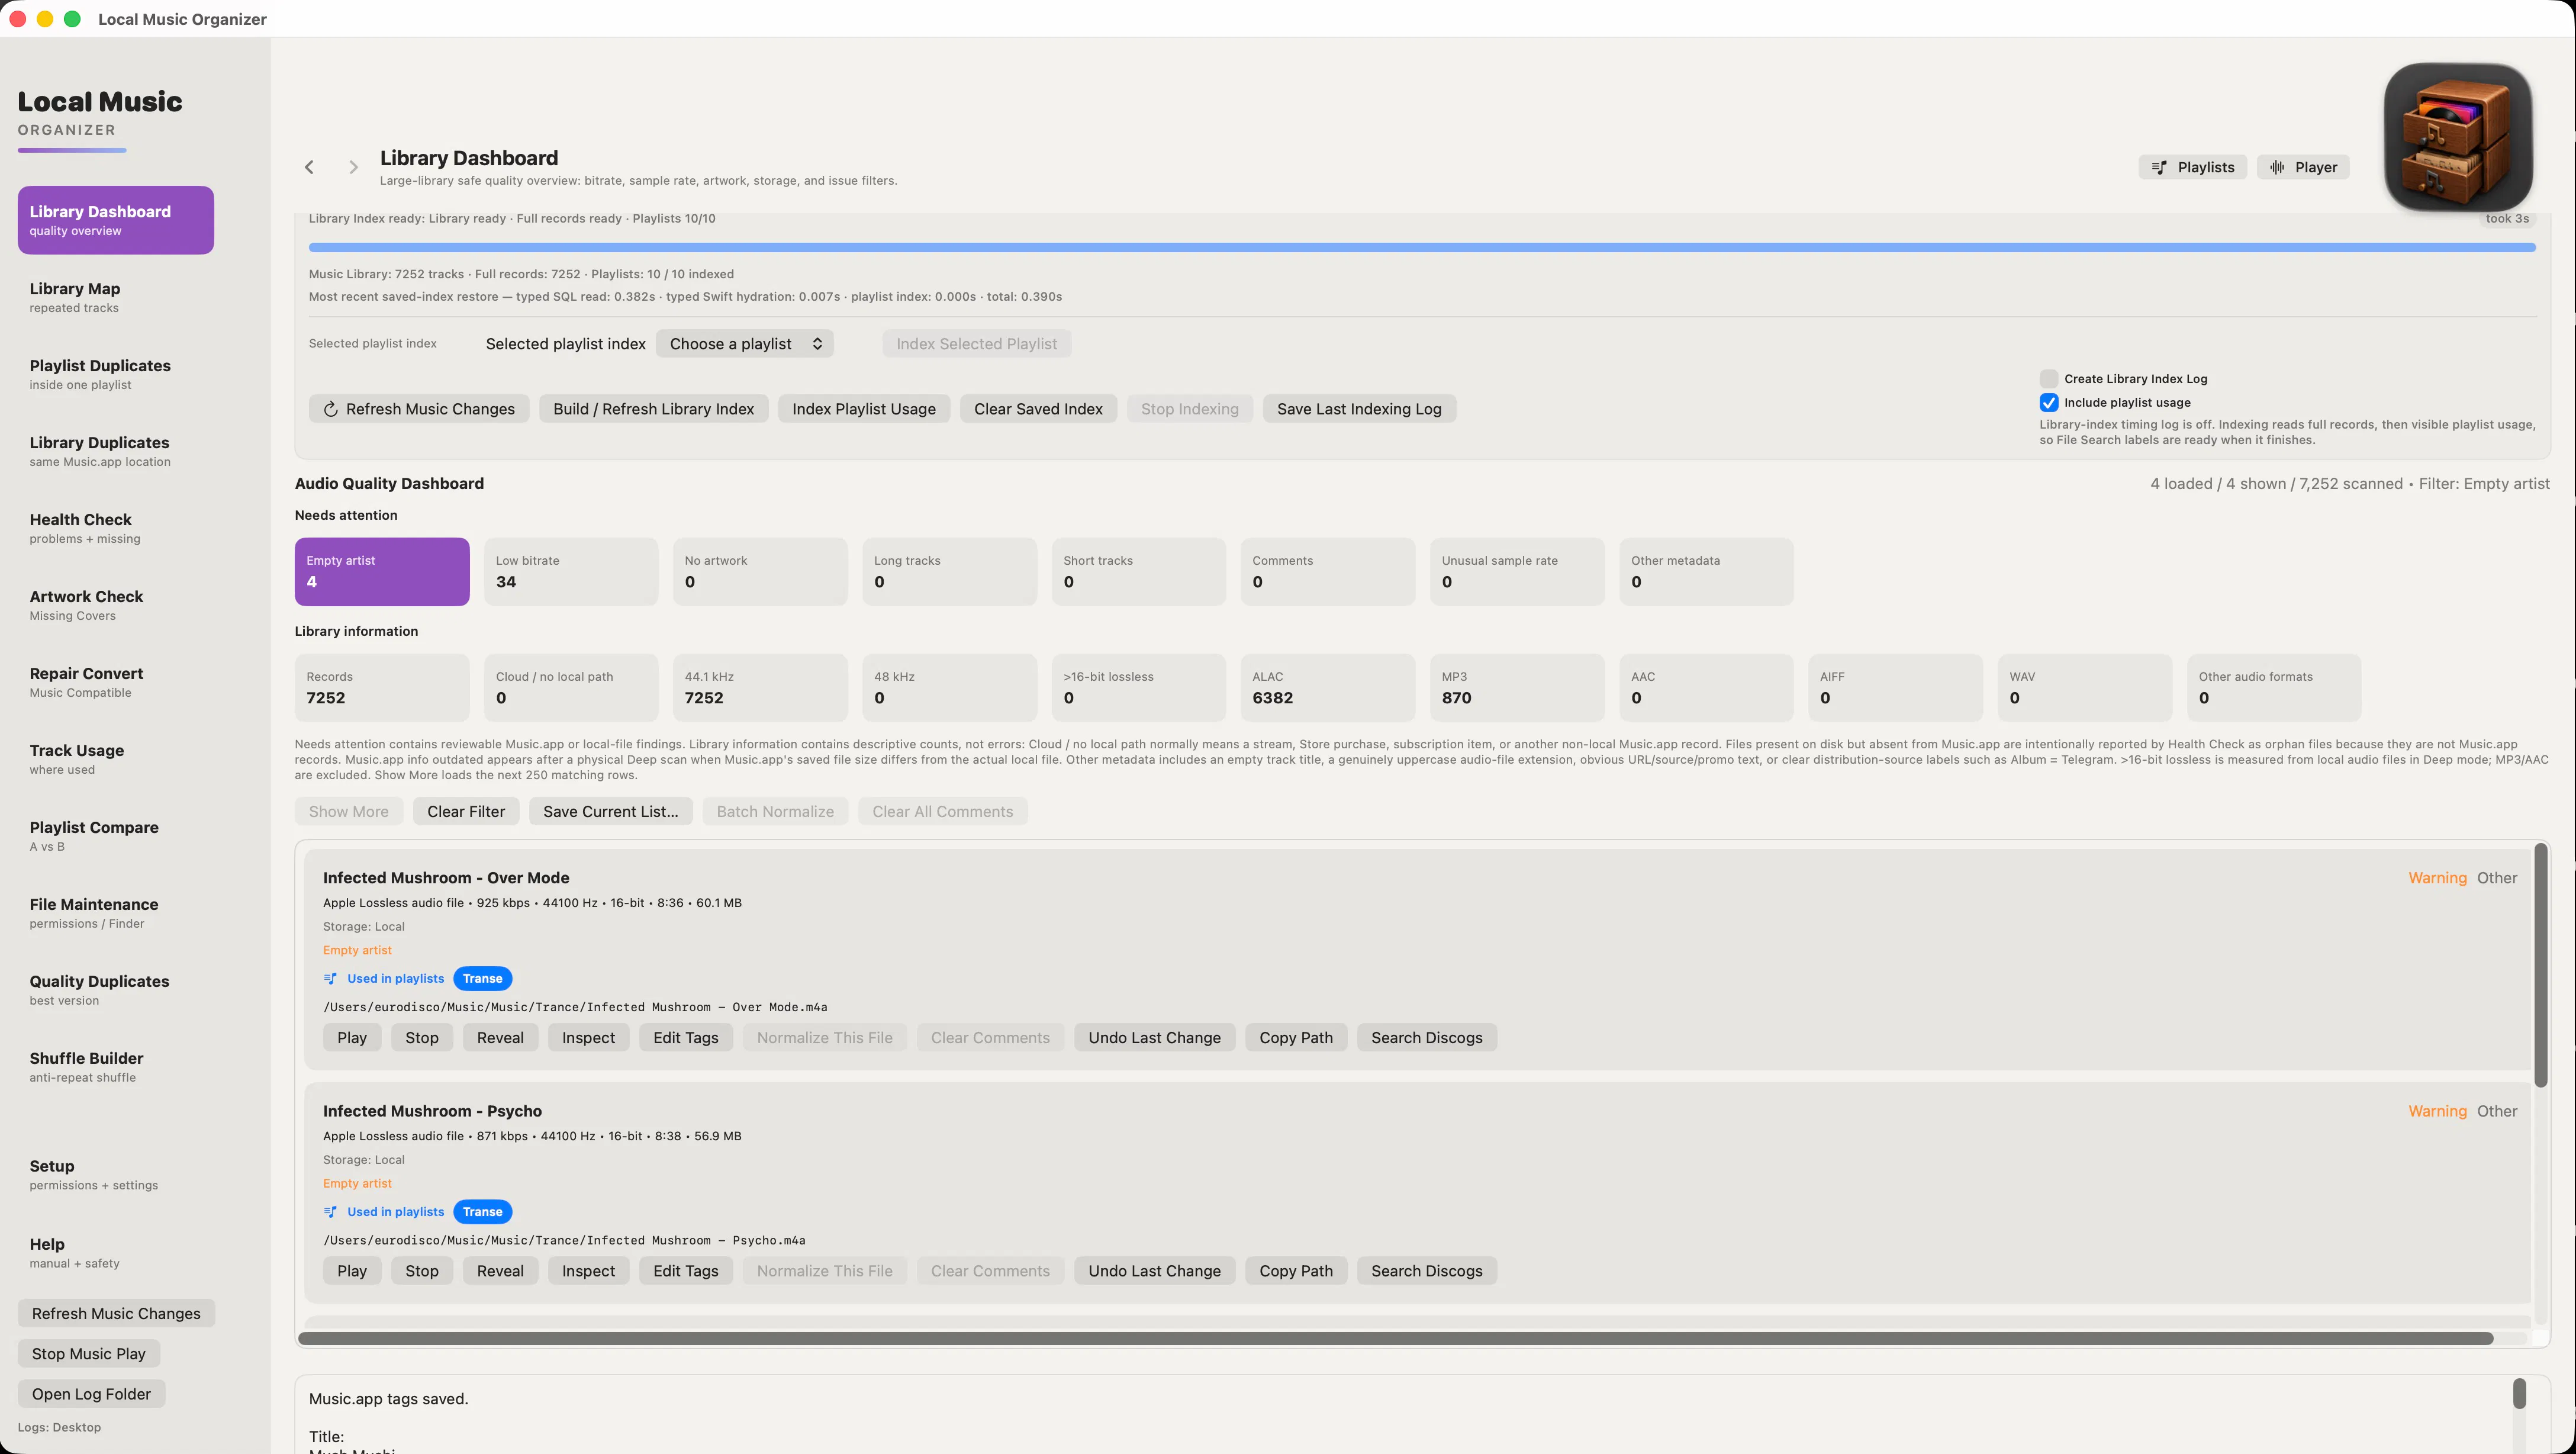Enable Create Library Index Log checkbox

(2049, 379)
